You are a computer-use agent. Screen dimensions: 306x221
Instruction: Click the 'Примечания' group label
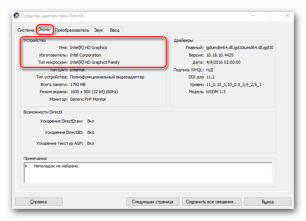pyautogui.click(x=35, y=158)
